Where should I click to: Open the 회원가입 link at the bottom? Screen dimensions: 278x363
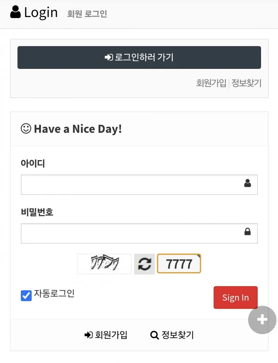[x=111, y=335]
